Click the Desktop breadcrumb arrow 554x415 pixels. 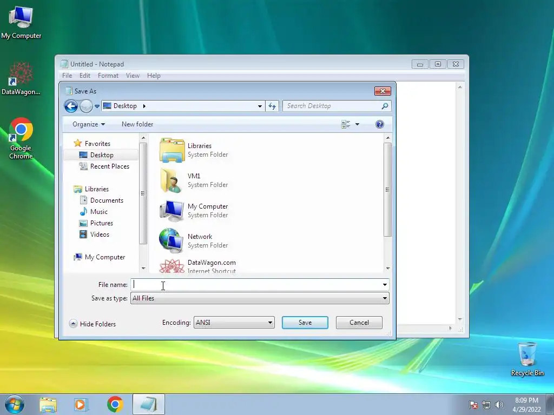click(144, 106)
